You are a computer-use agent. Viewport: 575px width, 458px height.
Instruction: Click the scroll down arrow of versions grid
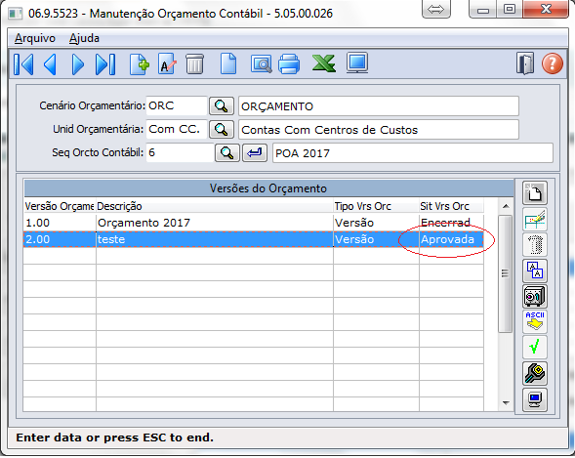pos(506,403)
